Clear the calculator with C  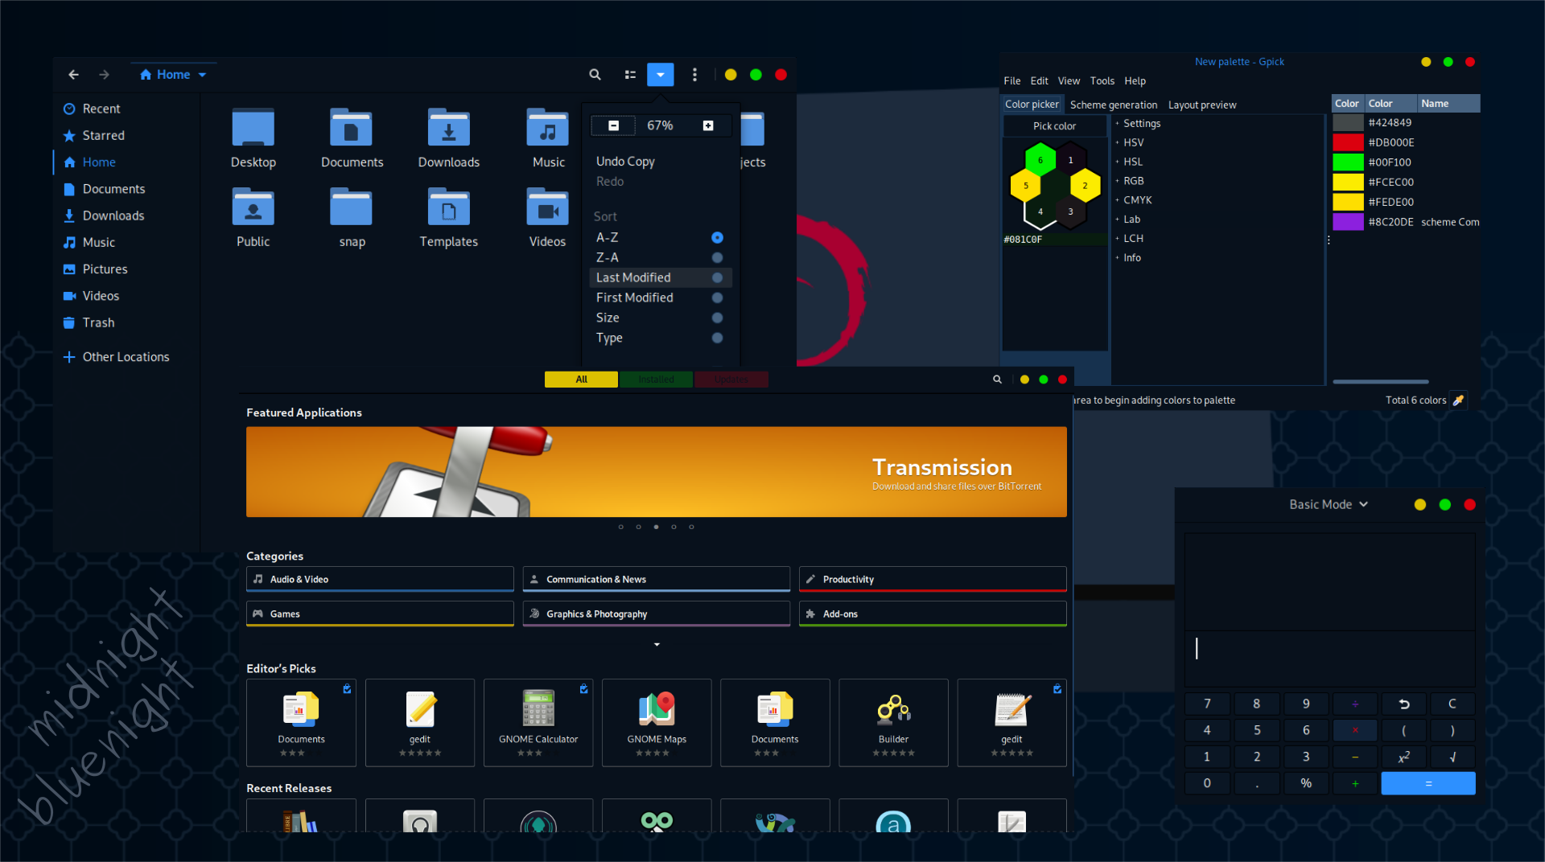coord(1452,704)
